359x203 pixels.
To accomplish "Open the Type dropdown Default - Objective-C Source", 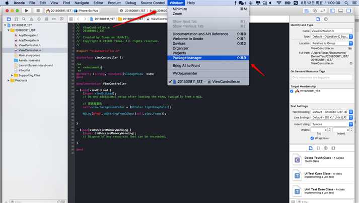I will (331, 37).
